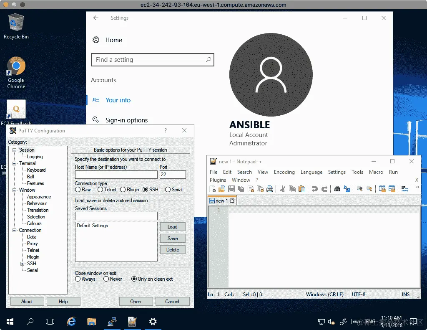Select Default Settings in saved sessions list
Image resolution: width=427 pixels, height=330 pixels.
click(x=92, y=226)
